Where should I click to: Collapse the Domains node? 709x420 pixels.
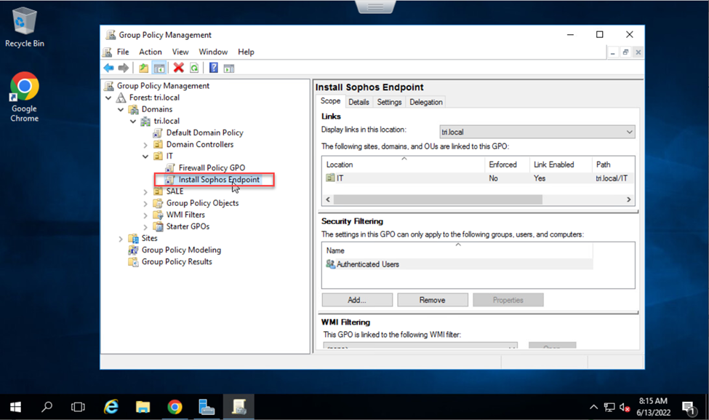121,109
